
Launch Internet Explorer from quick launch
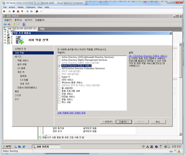[x=24, y=147]
